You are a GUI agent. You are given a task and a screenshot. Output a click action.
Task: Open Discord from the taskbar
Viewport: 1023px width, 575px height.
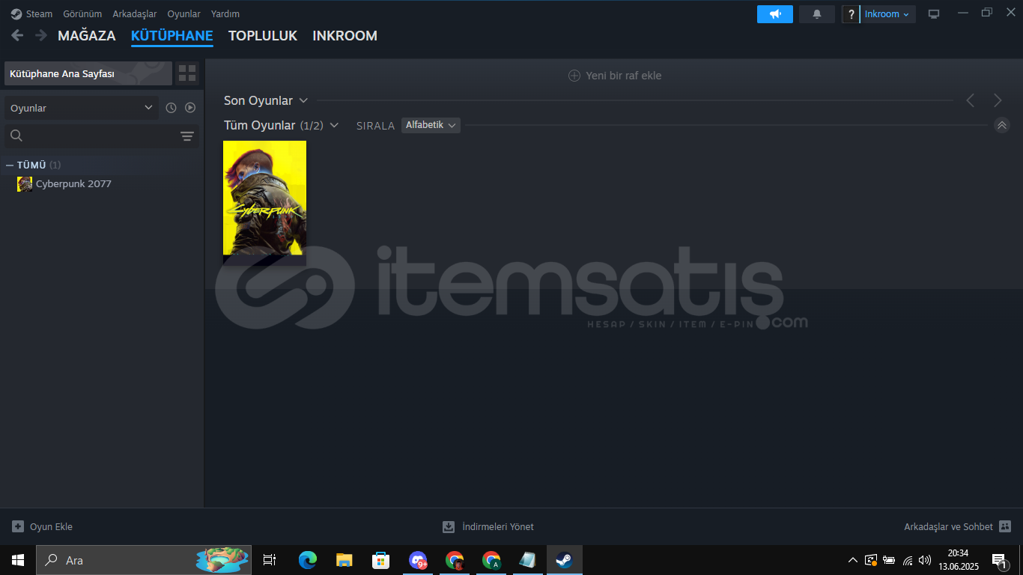pos(418,560)
